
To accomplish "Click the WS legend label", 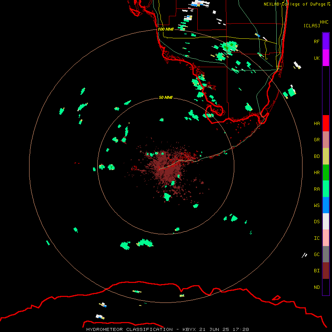I will 317,205.
